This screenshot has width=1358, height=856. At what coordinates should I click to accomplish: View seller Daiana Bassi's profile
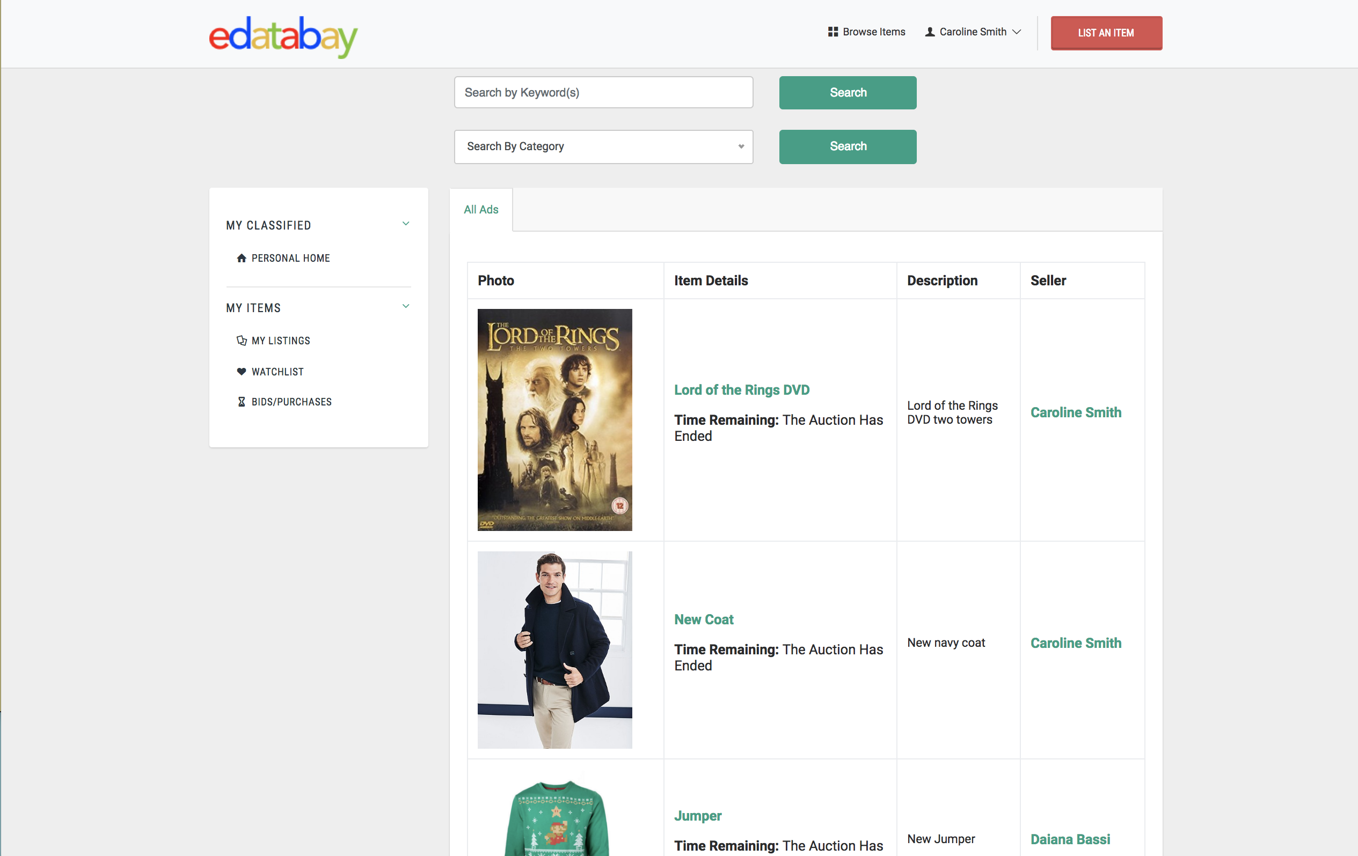[x=1070, y=839]
